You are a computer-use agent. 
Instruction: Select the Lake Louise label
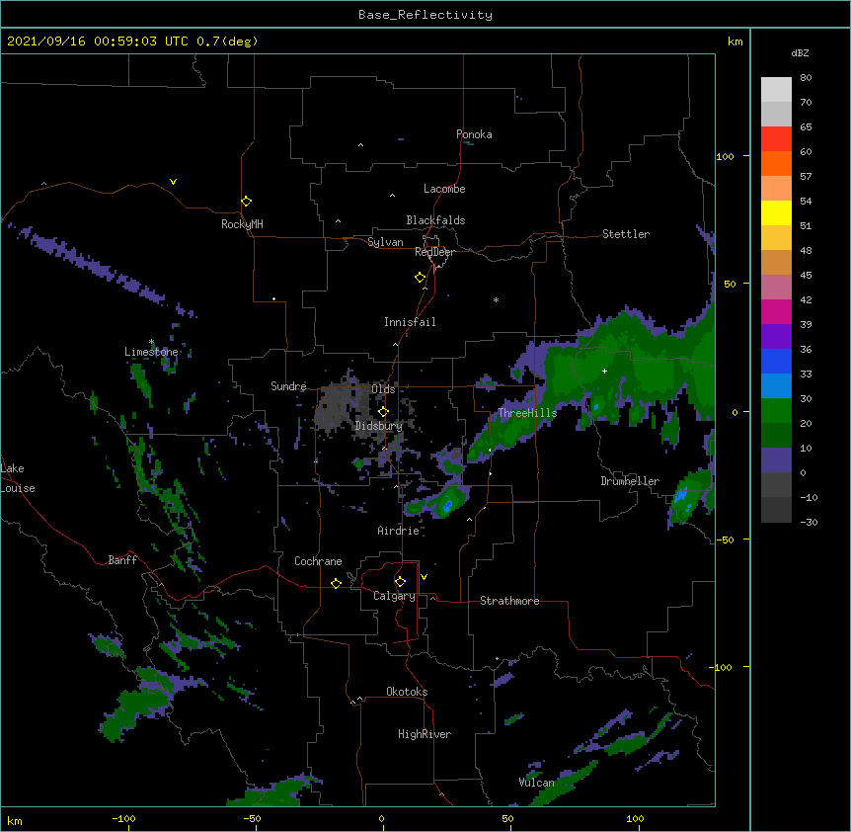pos(18,478)
